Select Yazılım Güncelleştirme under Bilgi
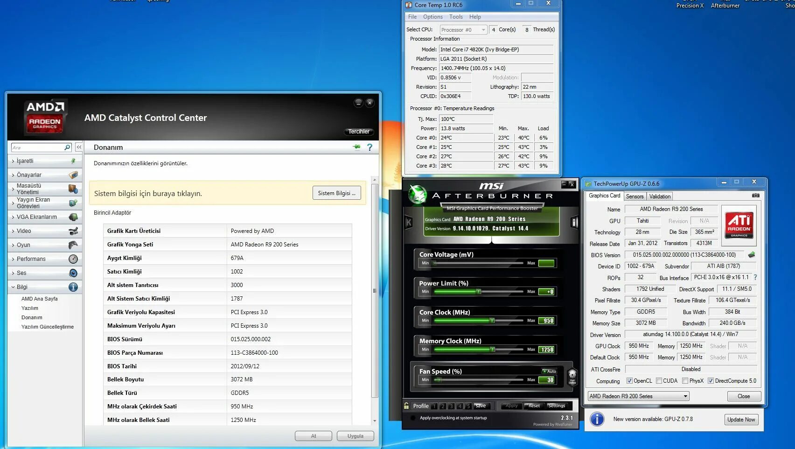This screenshot has width=795, height=449. click(48, 327)
